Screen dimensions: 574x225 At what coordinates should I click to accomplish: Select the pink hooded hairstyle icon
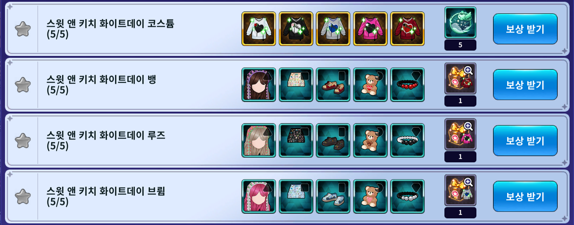pyautogui.click(x=259, y=196)
